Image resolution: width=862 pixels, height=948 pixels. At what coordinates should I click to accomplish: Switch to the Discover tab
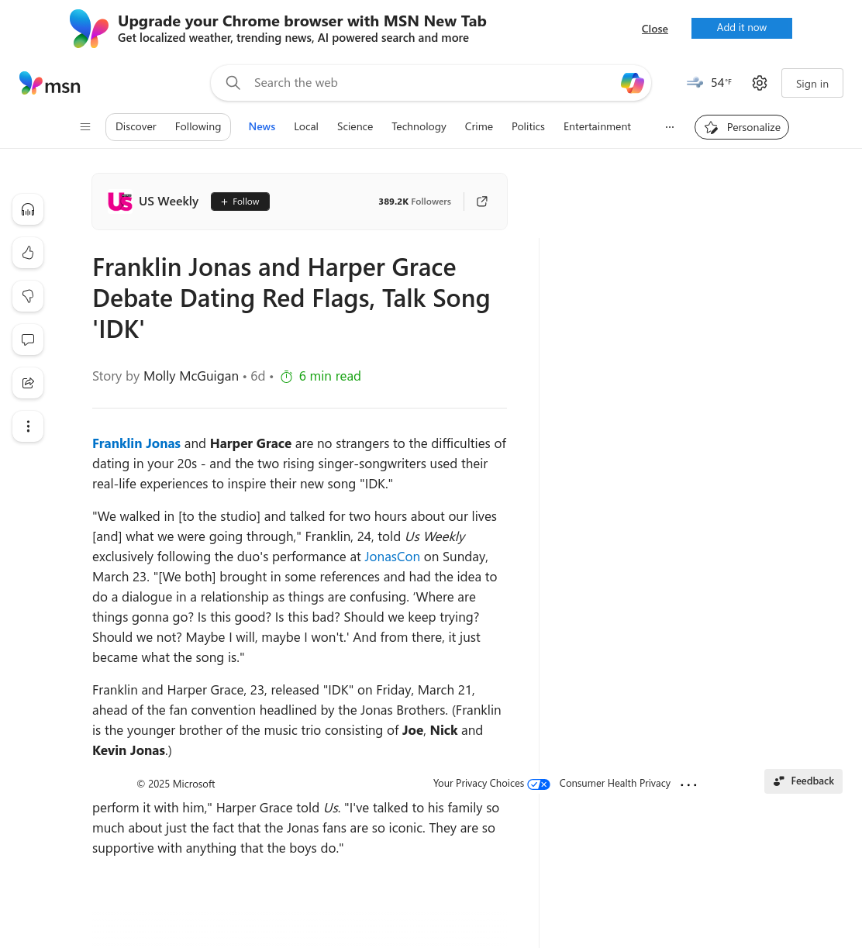tap(136, 127)
